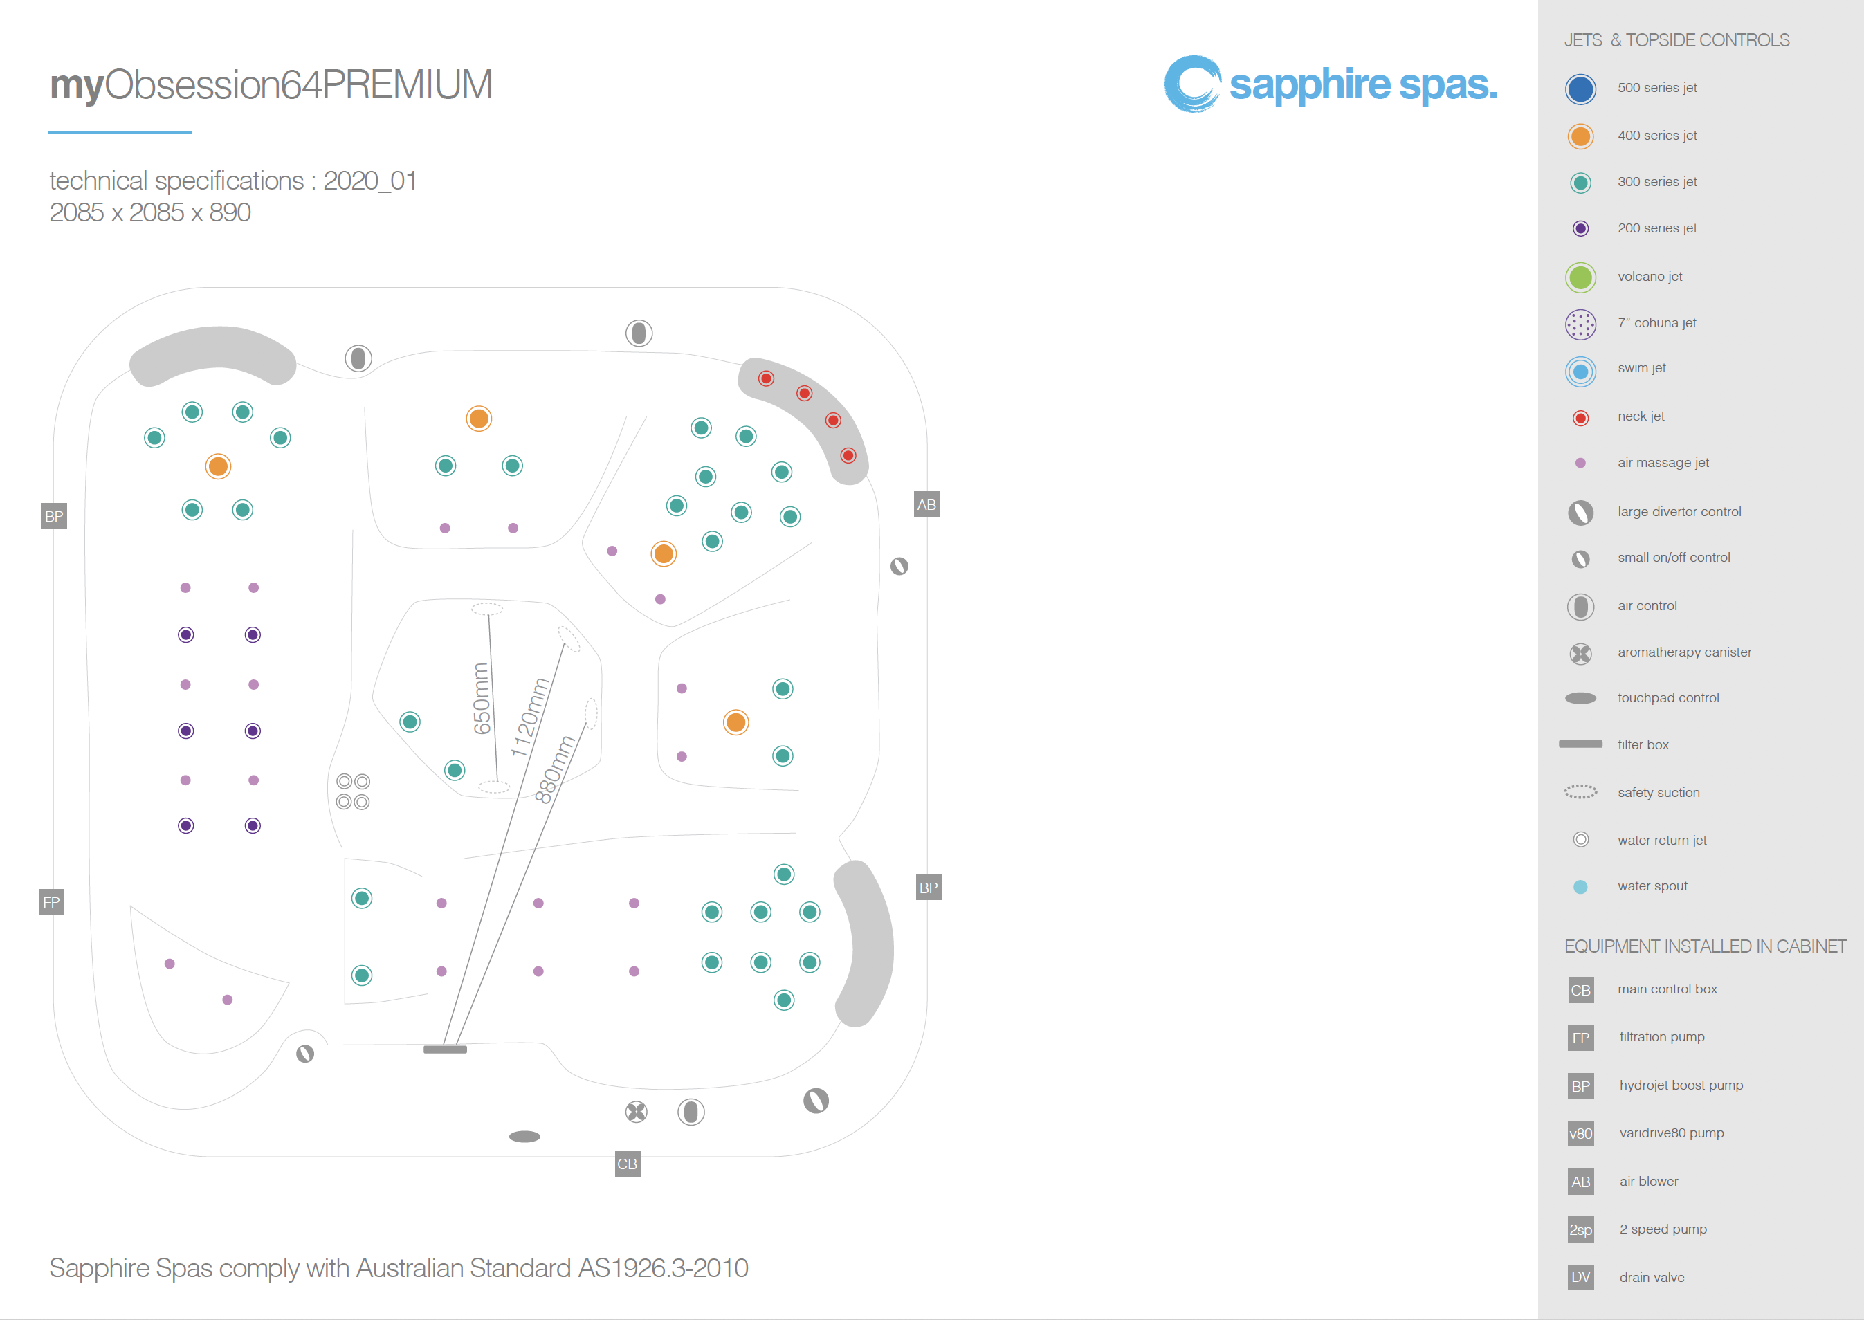The height and width of the screenshot is (1320, 1864).
Task: Click the swim jet legend icon
Action: [x=1580, y=372]
